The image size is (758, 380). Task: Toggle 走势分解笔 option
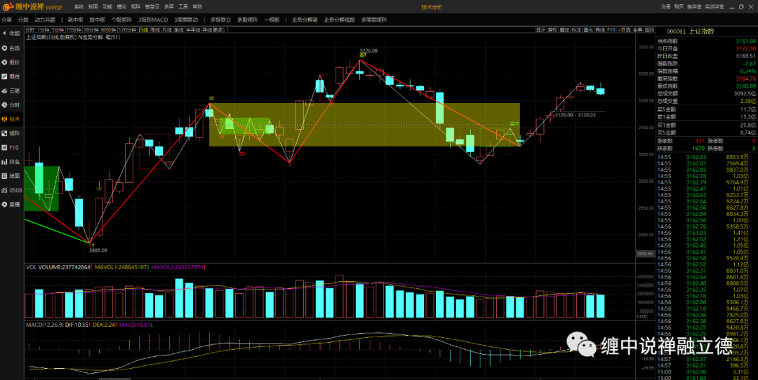point(305,20)
